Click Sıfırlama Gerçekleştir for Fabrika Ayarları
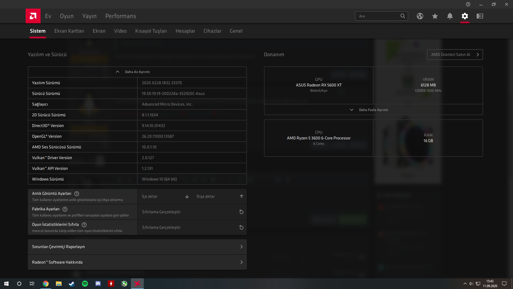Image resolution: width=513 pixels, height=289 pixels. (192, 212)
